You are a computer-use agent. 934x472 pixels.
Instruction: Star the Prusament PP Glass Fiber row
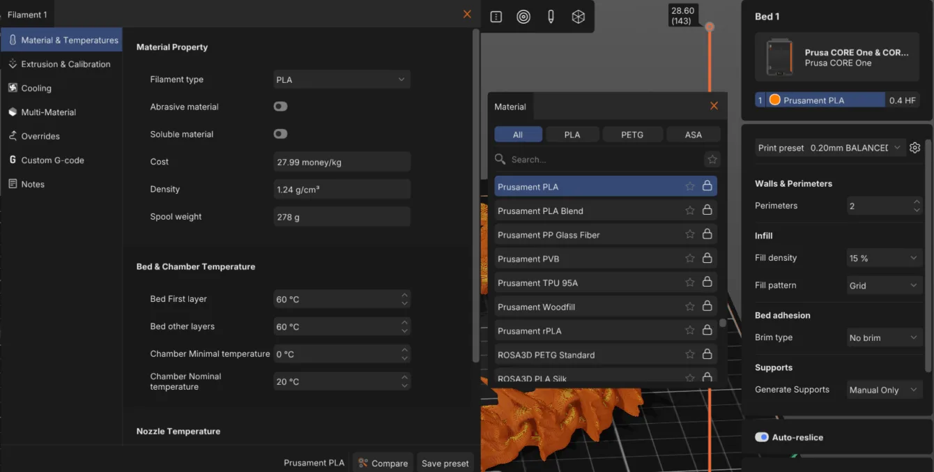(689, 234)
